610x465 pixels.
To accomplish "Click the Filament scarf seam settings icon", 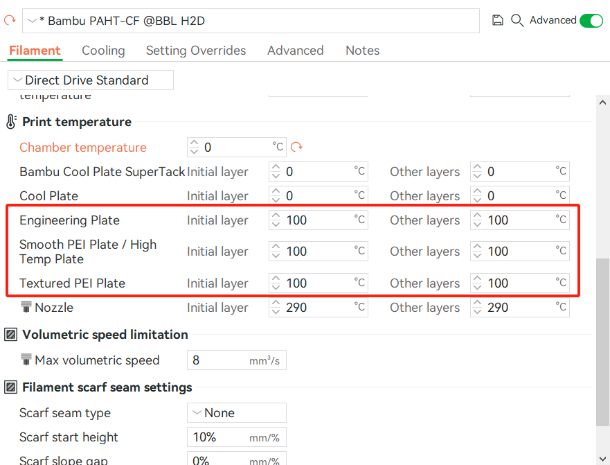I will (10, 387).
